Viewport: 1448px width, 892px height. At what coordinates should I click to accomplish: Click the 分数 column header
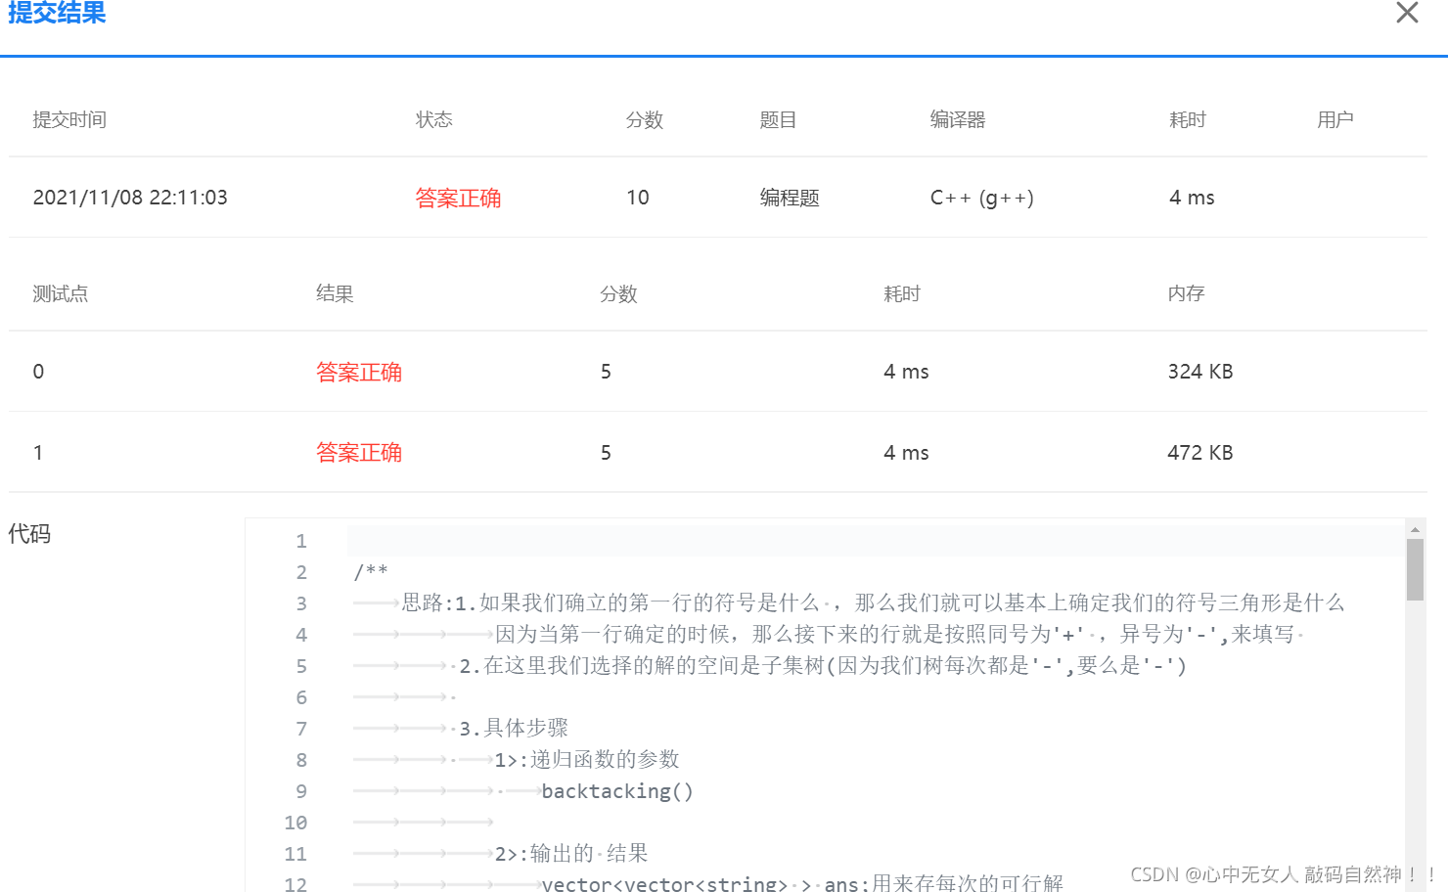[x=644, y=119]
